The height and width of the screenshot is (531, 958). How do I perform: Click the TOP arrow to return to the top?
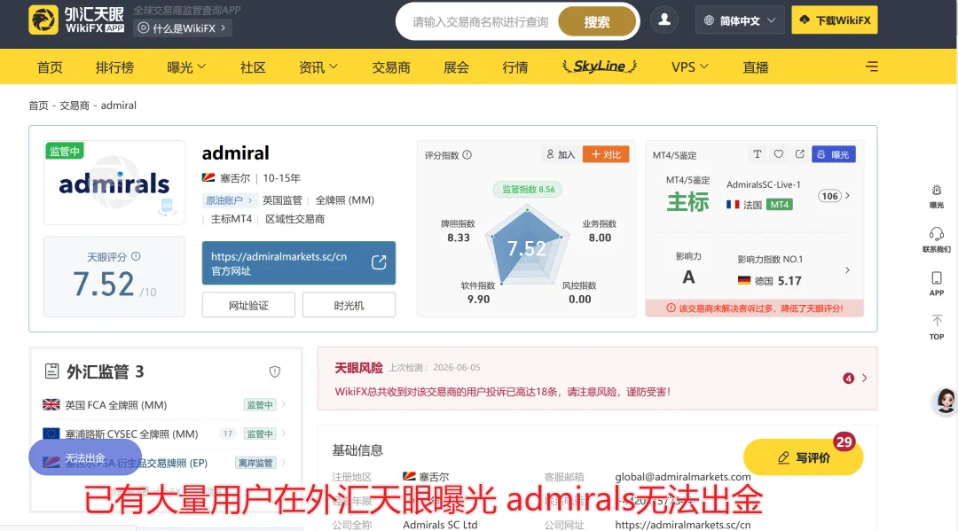click(x=937, y=321)
